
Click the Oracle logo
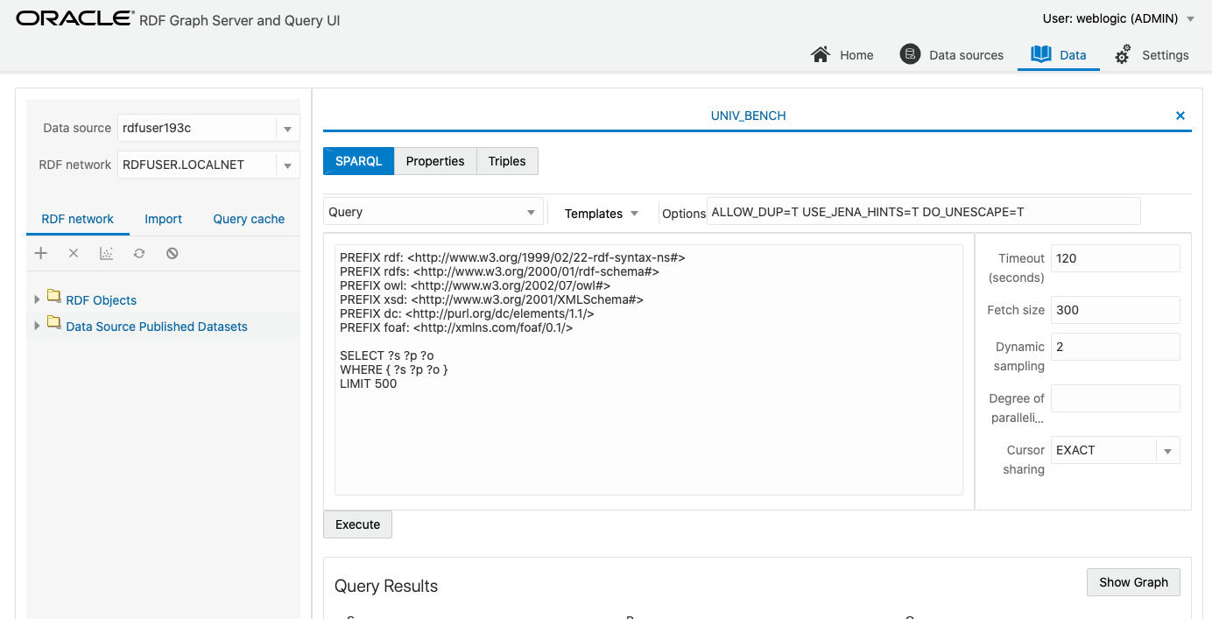tap(74, 18)
